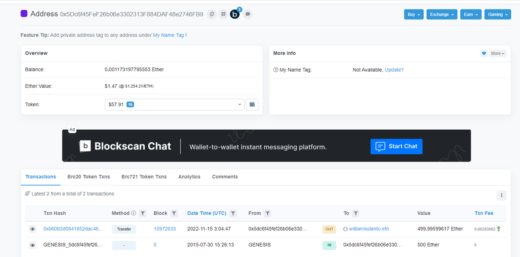Screen dimensions: 520x257
Task: Click My Name Tag help question icon
Action: click(x=276, y=70)
